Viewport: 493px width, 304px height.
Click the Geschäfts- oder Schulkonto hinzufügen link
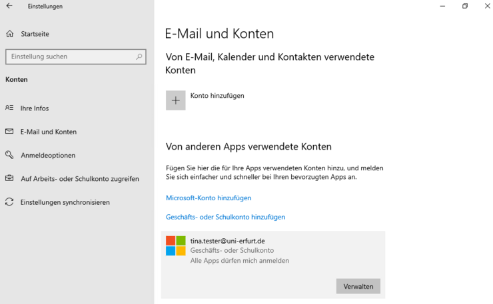(225, 217)
